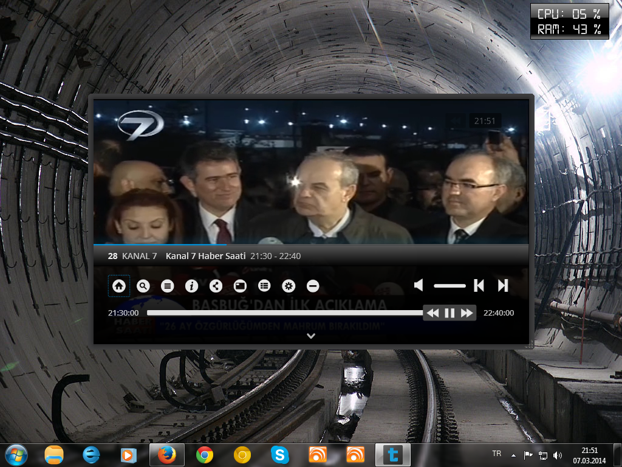
Task: Click the round minus icon
Action: click(x=313, y=285)
